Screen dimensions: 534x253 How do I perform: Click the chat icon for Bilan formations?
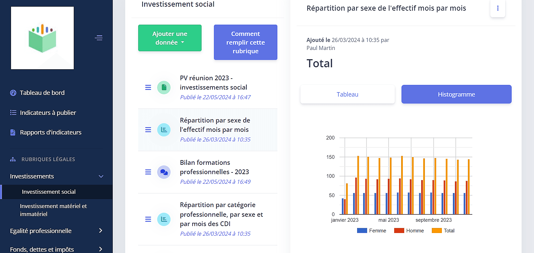click(x=164, y=172)
